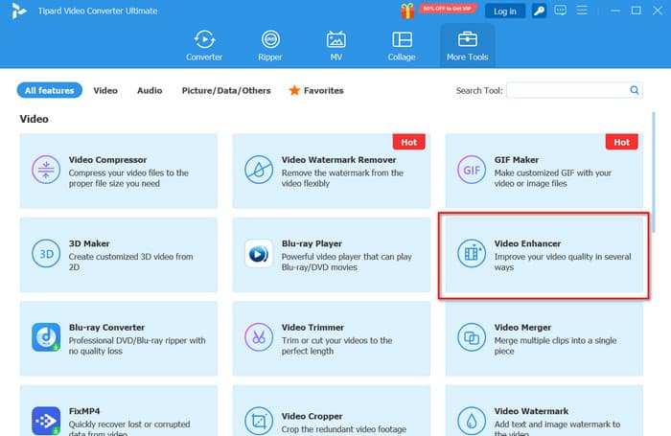The image size is (671, 436).
Task: Click the 3D Maker icon
Action: pyautogui.click(x=46, y=253)
